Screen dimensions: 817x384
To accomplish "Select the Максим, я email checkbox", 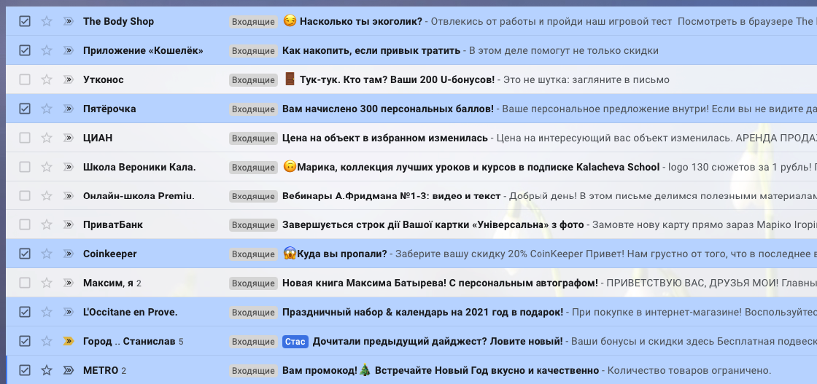I will pos(25,283).
